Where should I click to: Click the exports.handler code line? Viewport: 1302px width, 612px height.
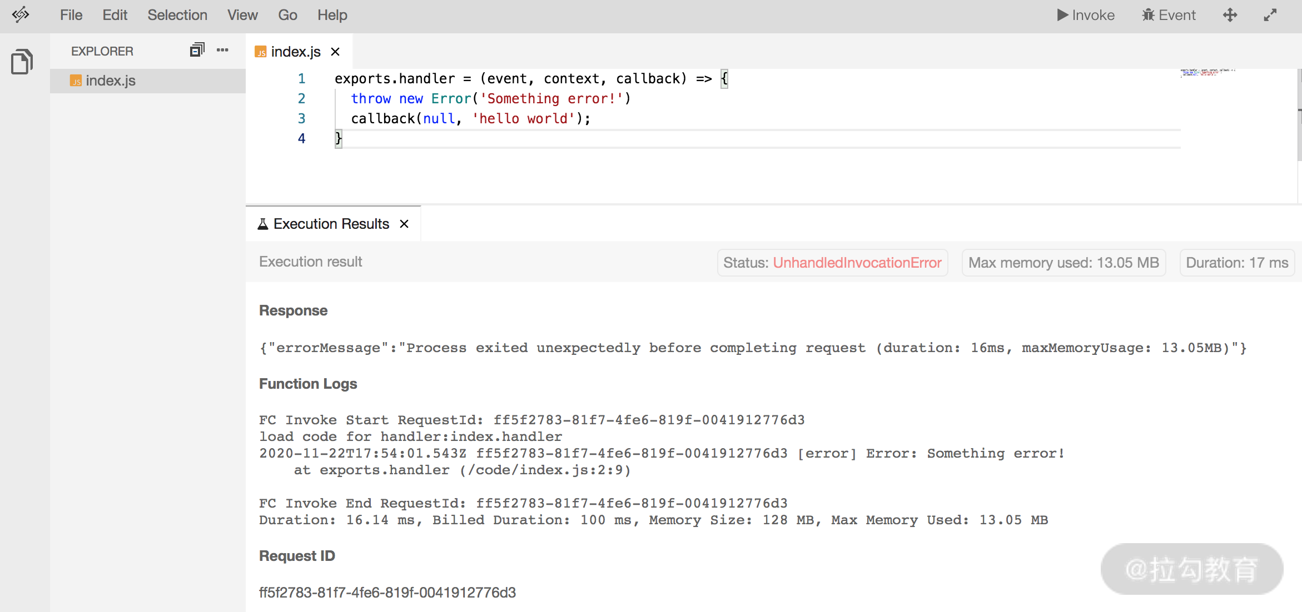pyautogui.click(x=531, y=78)
